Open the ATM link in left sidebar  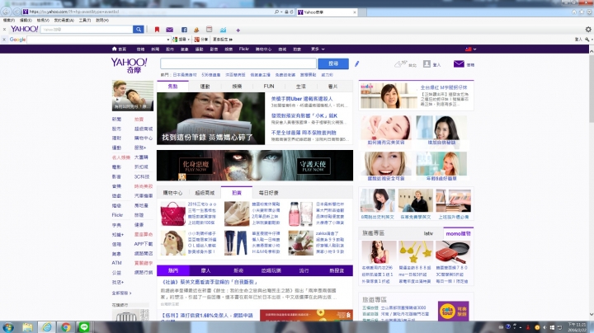click(x=116, y=263)
